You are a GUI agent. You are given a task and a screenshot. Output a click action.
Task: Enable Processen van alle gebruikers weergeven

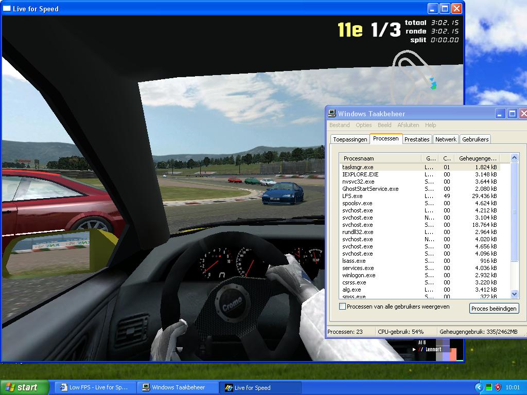[x=342, y=307]
